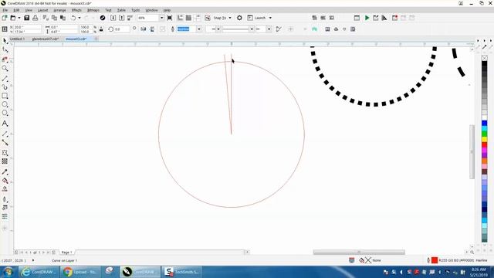This screenshot has width=494, height=278.
Task: Select the Interactive Fill tool
Action: [5, 181]
